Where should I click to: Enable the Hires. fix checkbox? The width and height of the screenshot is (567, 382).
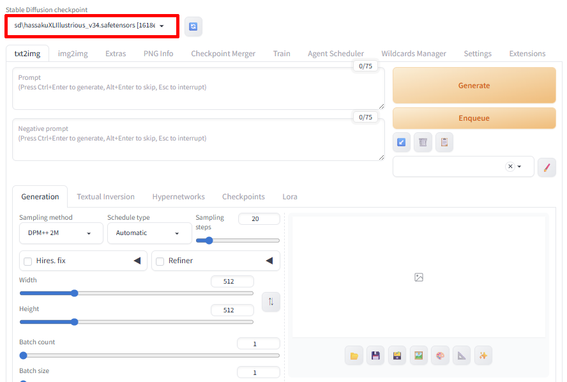(x=28, y=261)
